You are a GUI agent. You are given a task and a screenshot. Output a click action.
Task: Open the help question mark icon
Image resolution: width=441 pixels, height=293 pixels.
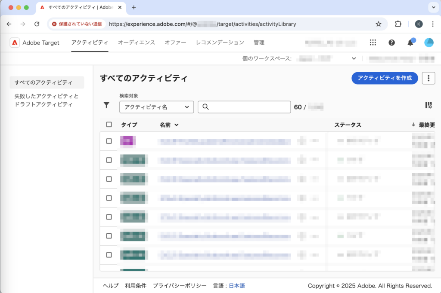[391, 43]
